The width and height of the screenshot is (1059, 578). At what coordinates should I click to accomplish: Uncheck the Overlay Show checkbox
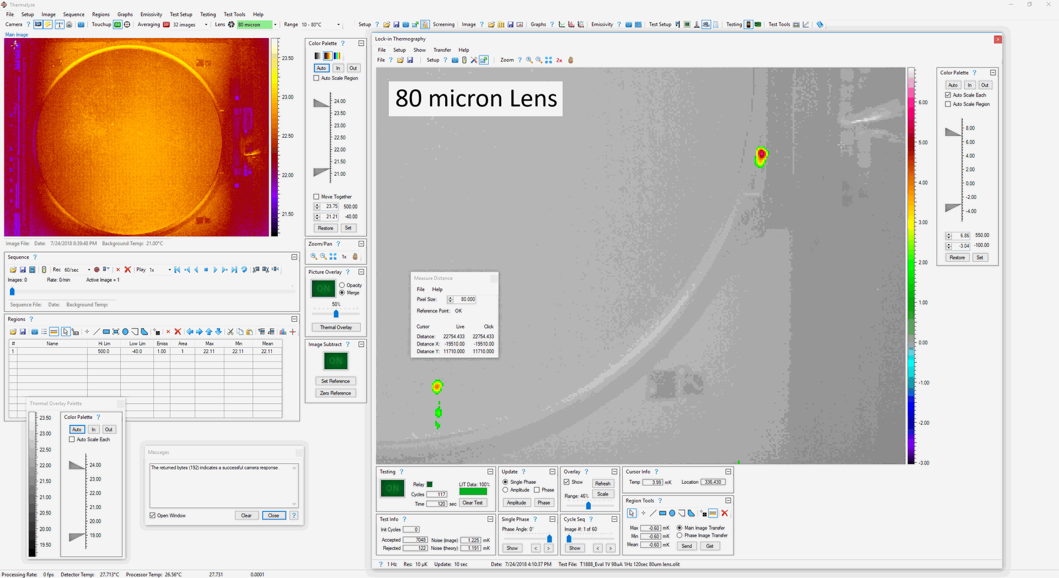pos(566,482)
